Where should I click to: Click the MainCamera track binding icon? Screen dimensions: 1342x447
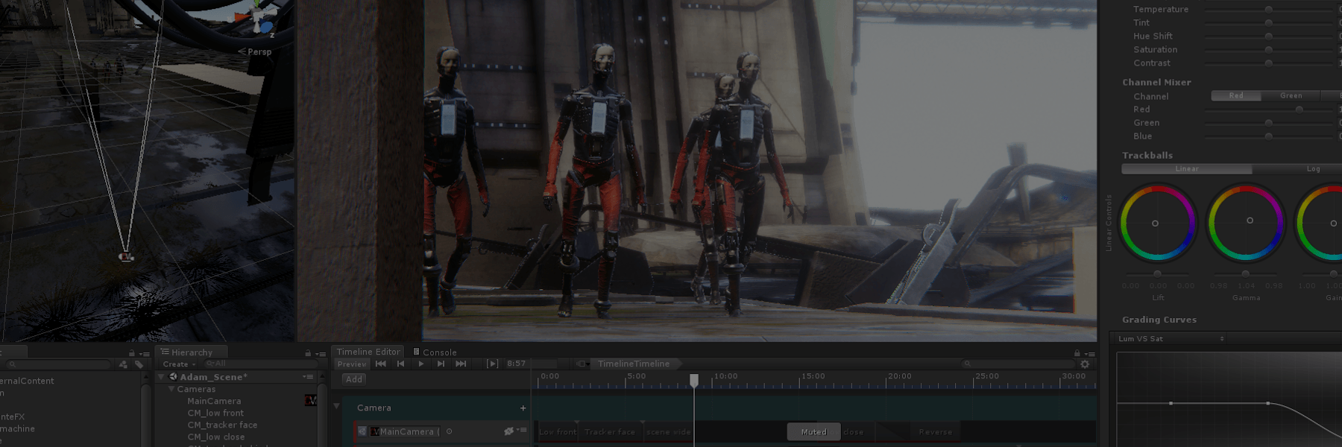point(362,431)
